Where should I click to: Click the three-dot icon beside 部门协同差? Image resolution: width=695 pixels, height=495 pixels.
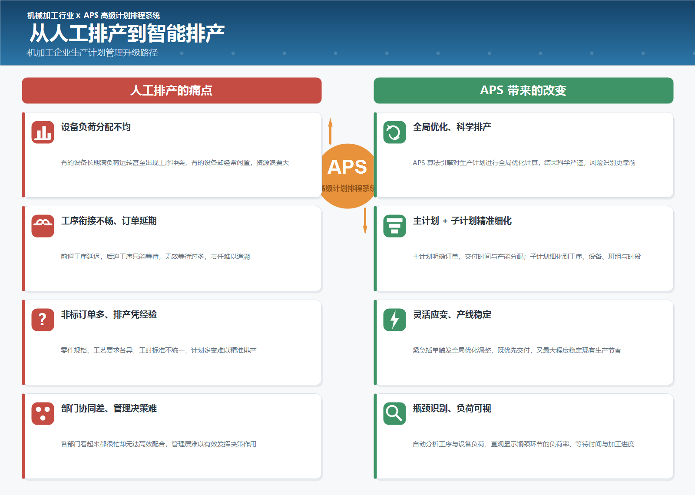tap(43, 413)
